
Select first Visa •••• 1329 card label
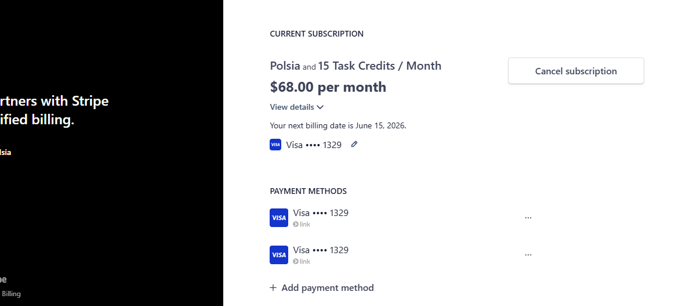point(321,213)
